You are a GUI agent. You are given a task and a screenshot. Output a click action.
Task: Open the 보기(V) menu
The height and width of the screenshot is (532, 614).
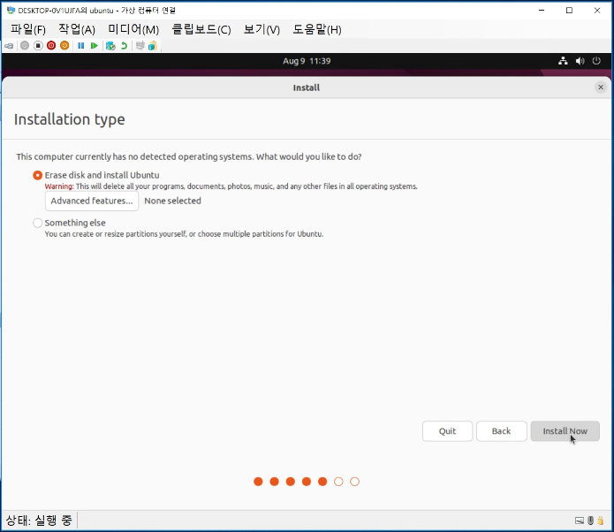262,29
